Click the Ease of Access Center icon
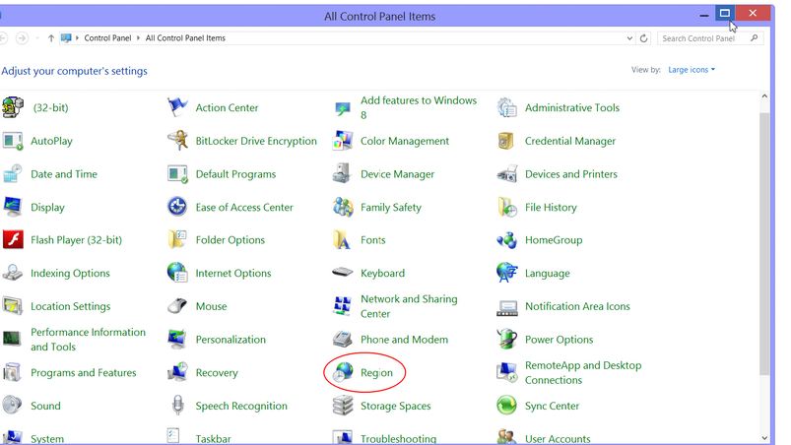This screenshot has height=445, width=791. (x=177, y=207)
